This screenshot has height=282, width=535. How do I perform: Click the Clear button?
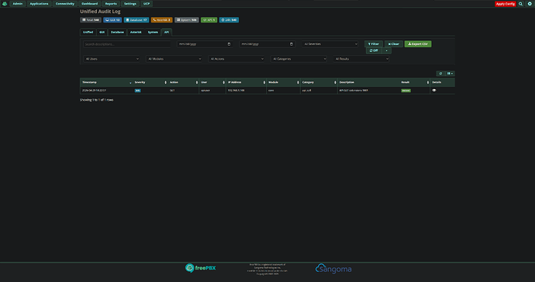click(x=393, y=44)
